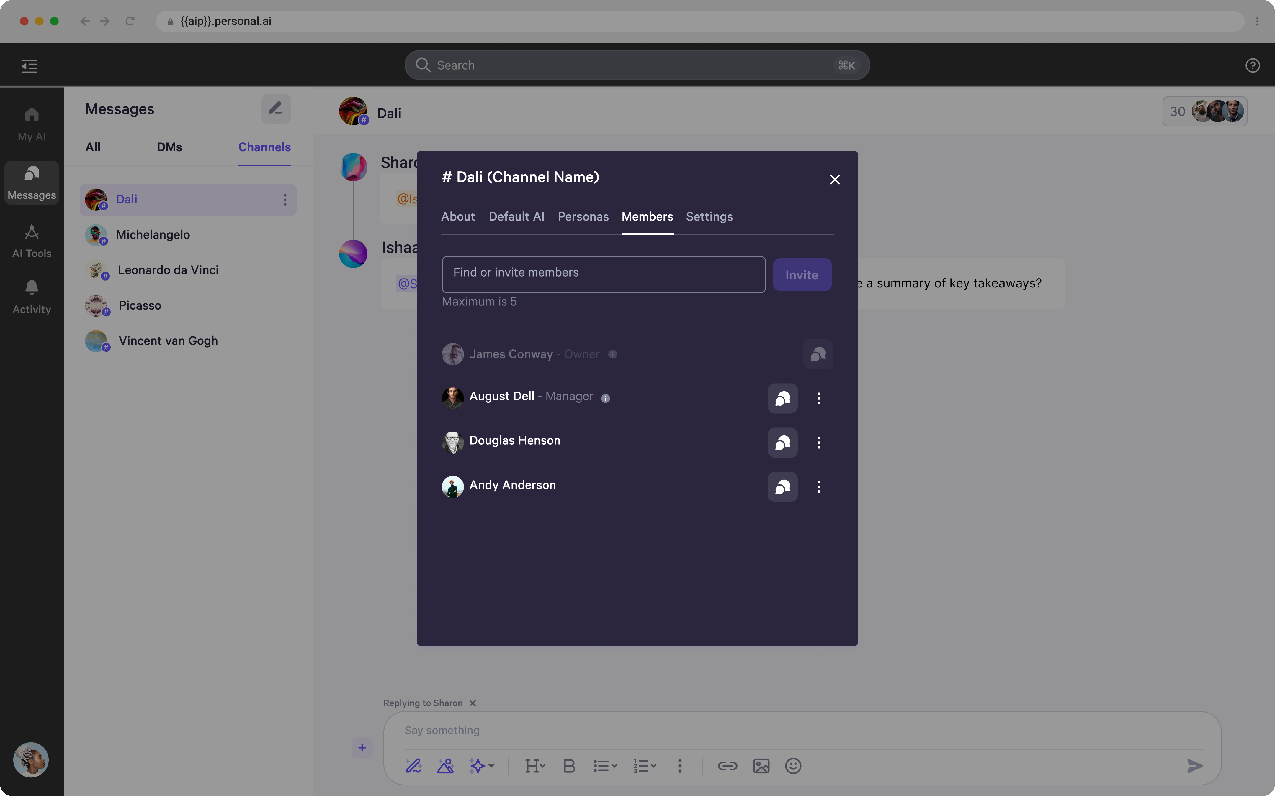Image resolution: width=1275 pixels, height=796 pixels.
Task: Close the Dali channel dialog
Action: (834, 180)
